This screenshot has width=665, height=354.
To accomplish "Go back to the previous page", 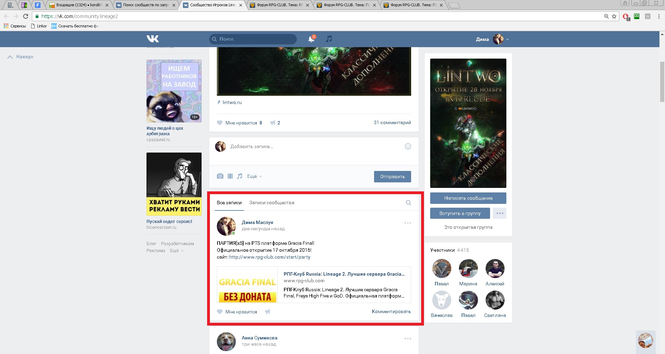I will [6, 16].
